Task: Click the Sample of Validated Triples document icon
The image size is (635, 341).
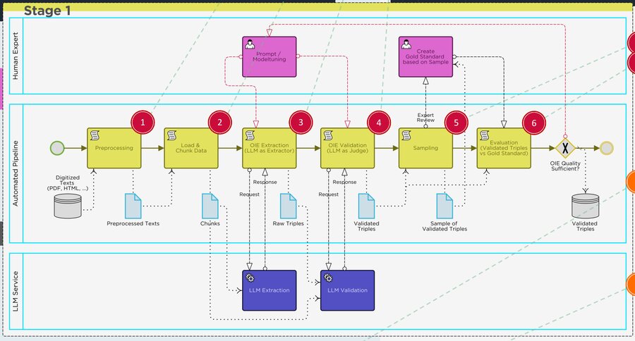Action: pos(445,206)
